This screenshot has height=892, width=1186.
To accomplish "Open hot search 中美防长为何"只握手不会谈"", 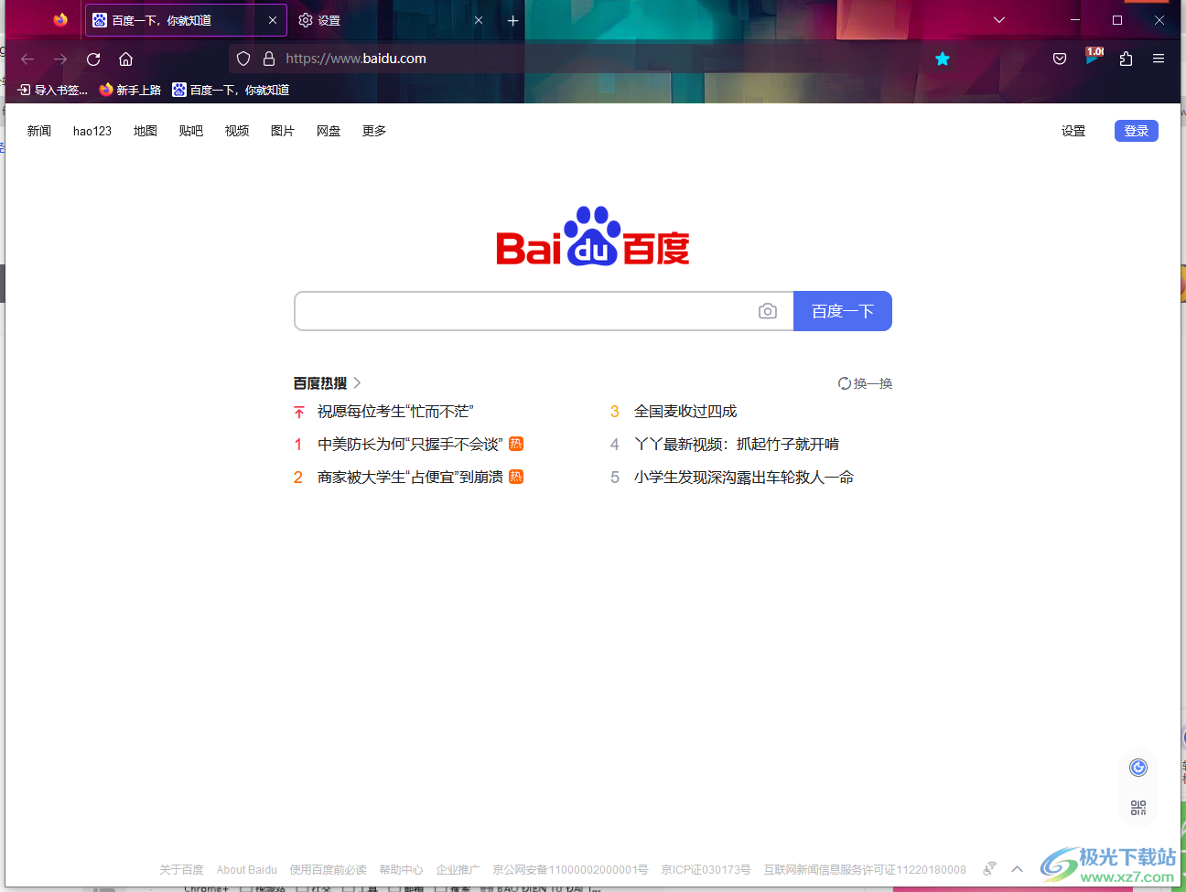I will pos(410,445).
